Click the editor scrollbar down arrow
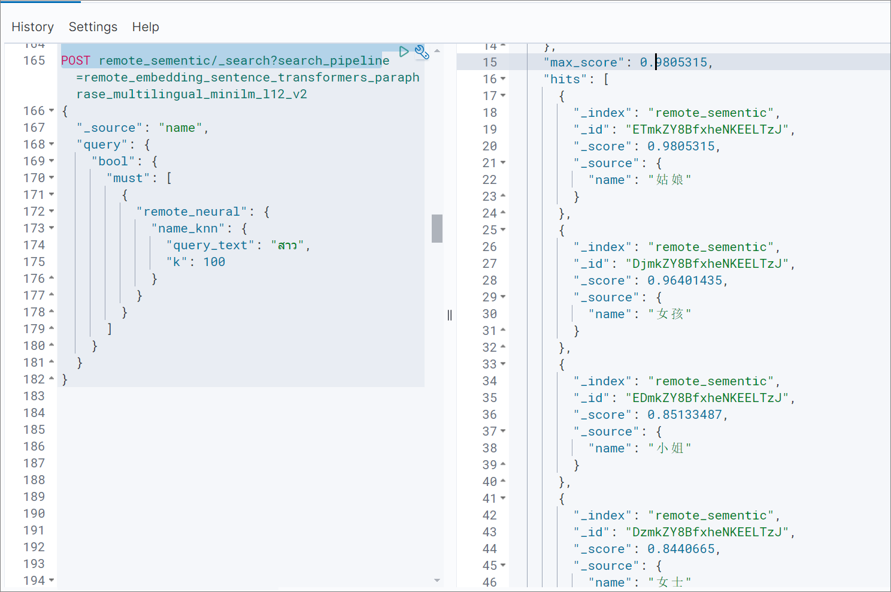This screenshot has height=592, width=891. [437, 580]
